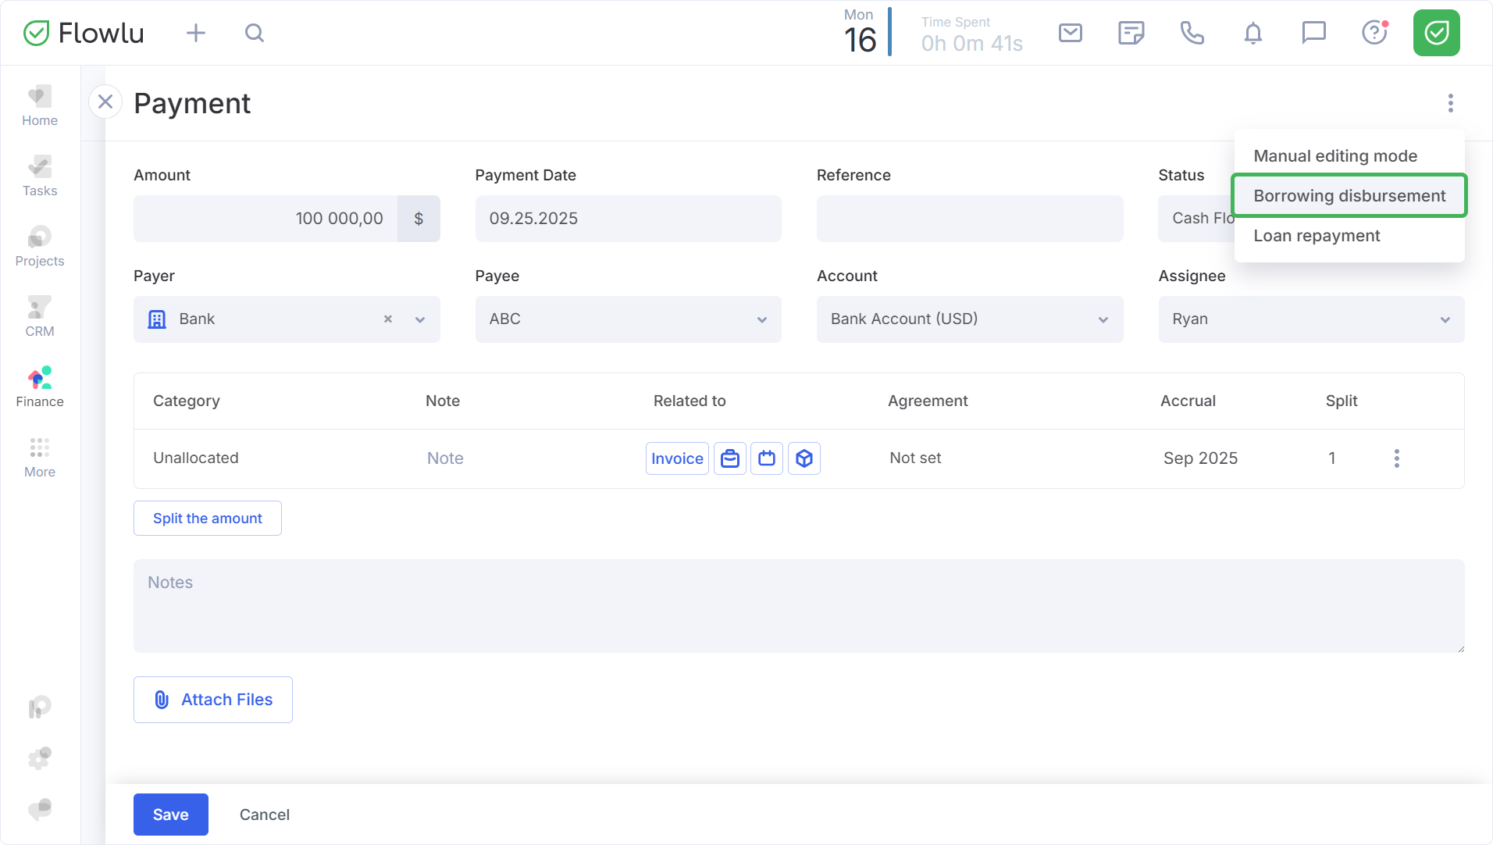Choose Loan repayment from menu
The image size is (1493, 845).
coord(1317,236)
